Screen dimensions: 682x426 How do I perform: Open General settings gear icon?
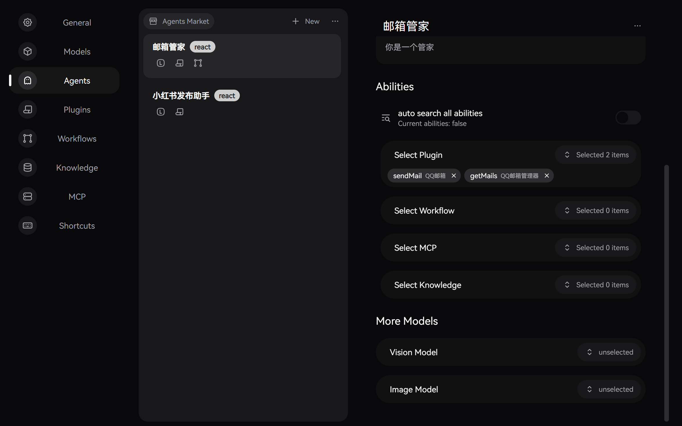[x=28, y=22]
